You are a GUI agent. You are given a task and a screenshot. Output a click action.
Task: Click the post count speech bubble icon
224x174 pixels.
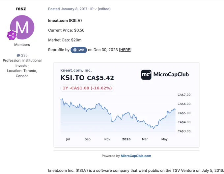point(18,55)
